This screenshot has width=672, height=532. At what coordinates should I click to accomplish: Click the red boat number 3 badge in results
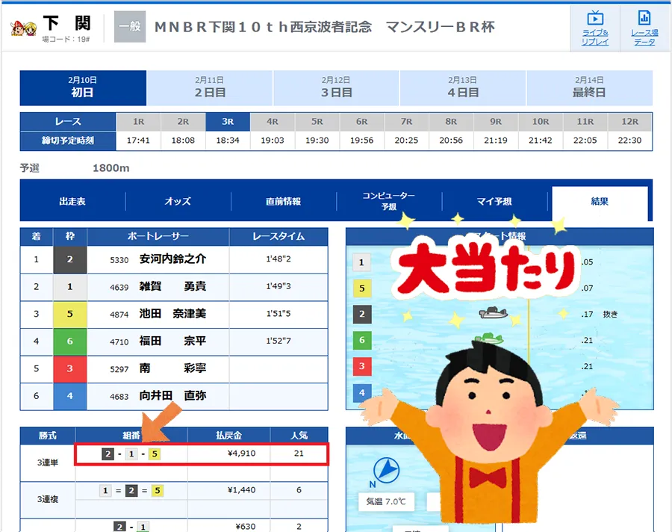[70, 369]
